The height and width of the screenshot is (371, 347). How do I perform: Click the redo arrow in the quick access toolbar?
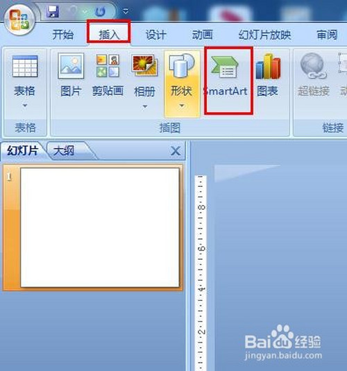pos(101,12)
